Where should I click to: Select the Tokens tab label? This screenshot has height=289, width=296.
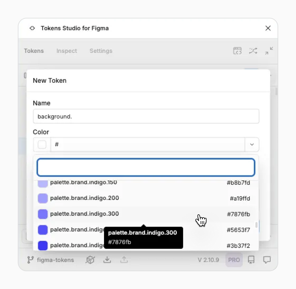click(34, 51)
